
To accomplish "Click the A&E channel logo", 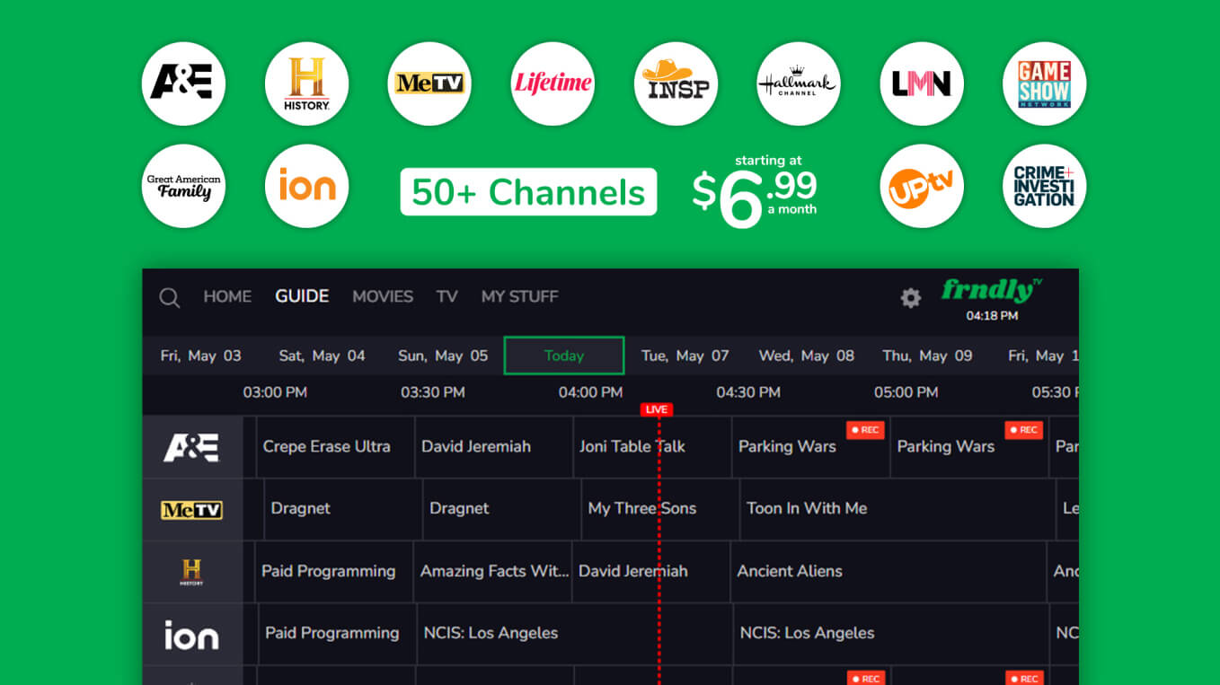I will [183, 83].
